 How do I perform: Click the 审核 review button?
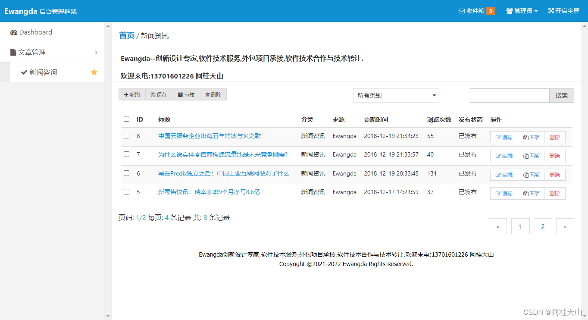coord(186,94)
